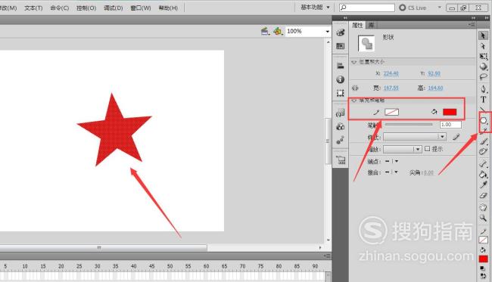Open the Motion Presets dock icon
The width and height of the screenshot is (492, 282).
[341, 141]
